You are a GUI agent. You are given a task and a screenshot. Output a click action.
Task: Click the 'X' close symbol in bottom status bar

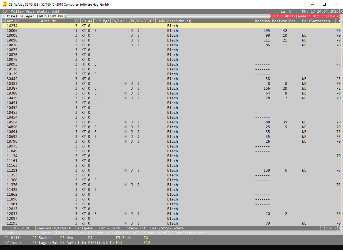click(x=339, y=228)
